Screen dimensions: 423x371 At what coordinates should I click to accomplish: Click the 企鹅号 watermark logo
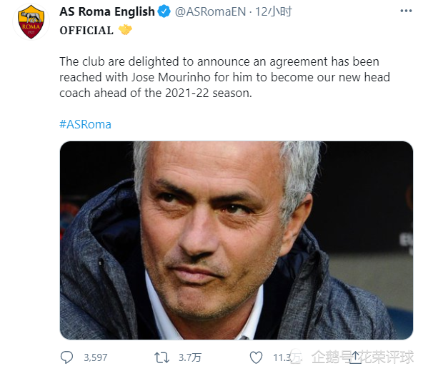pos(296,357)
